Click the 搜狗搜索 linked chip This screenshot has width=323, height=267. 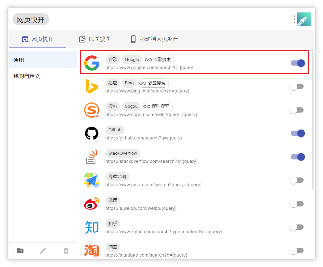coord(157,106)
